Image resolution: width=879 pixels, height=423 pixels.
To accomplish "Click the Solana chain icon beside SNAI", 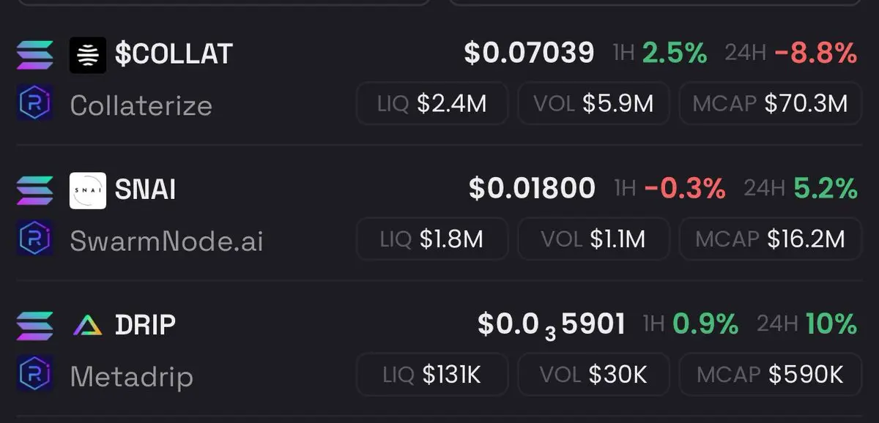I will click(34, 190).
